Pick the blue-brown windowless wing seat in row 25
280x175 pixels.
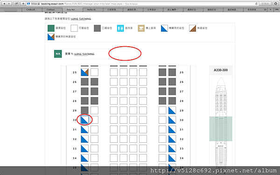(84, 72)
